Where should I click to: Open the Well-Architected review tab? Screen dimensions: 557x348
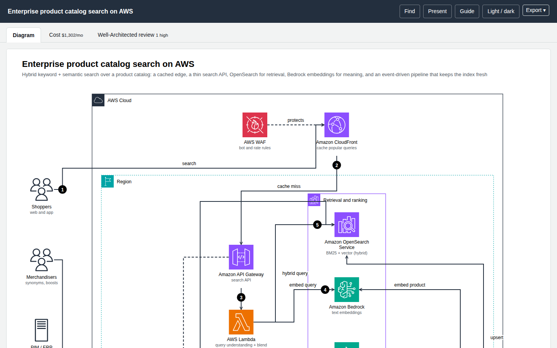133,35
